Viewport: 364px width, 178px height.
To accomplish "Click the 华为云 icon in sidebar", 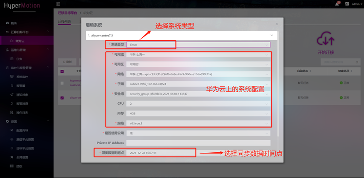I will (x=12, y=41).
